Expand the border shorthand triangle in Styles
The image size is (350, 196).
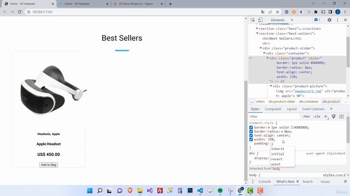pos(269,127)
